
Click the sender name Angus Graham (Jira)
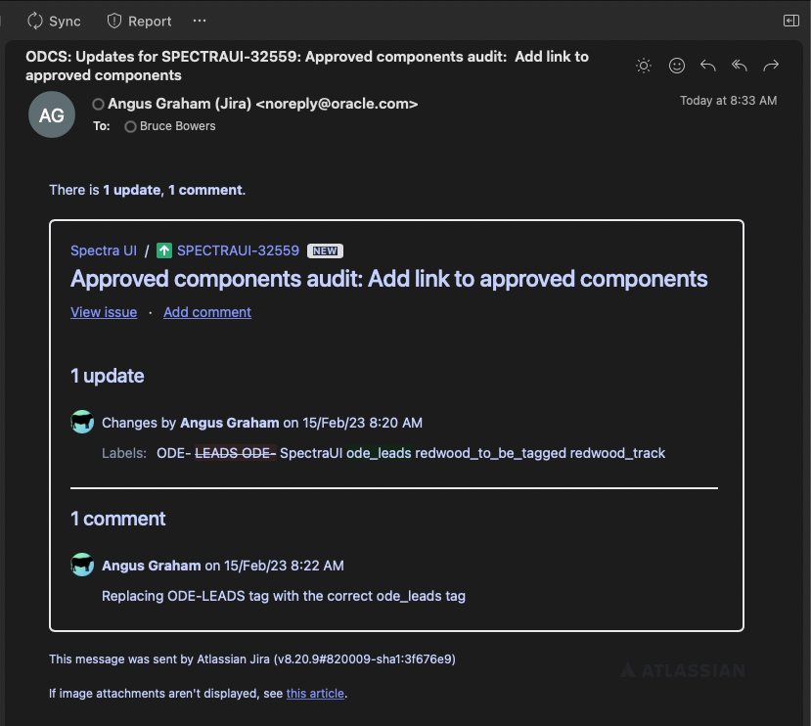(x=263, y=104)
